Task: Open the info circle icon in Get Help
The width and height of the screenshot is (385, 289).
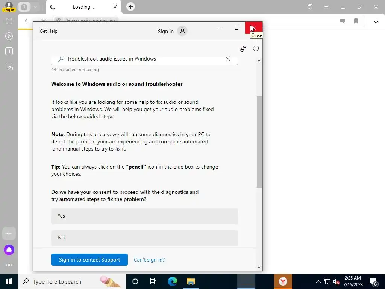Action: [256, 49]
